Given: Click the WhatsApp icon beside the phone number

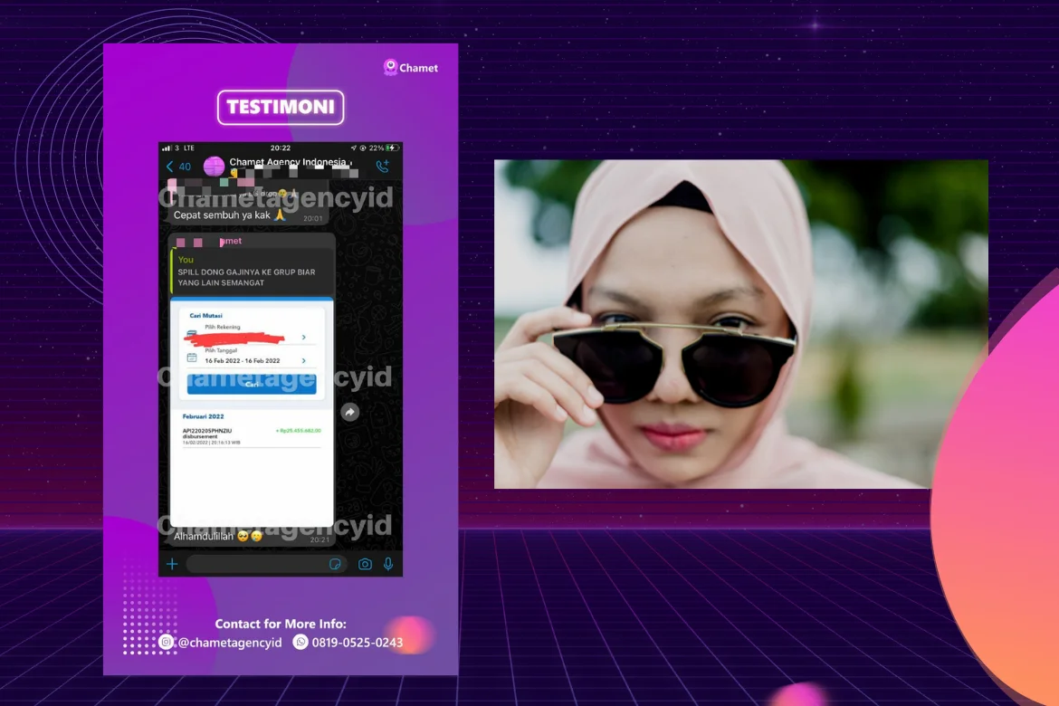Looking at the screenshot, I should (x=300, y=641).
